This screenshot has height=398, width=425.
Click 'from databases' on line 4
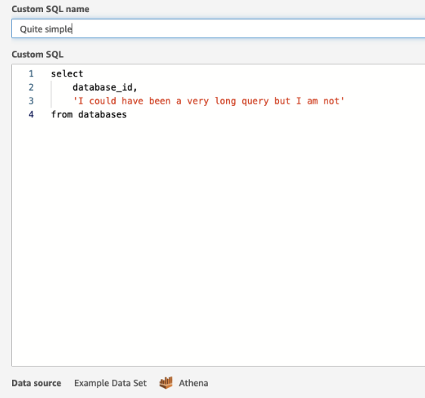tap(89, 114)
